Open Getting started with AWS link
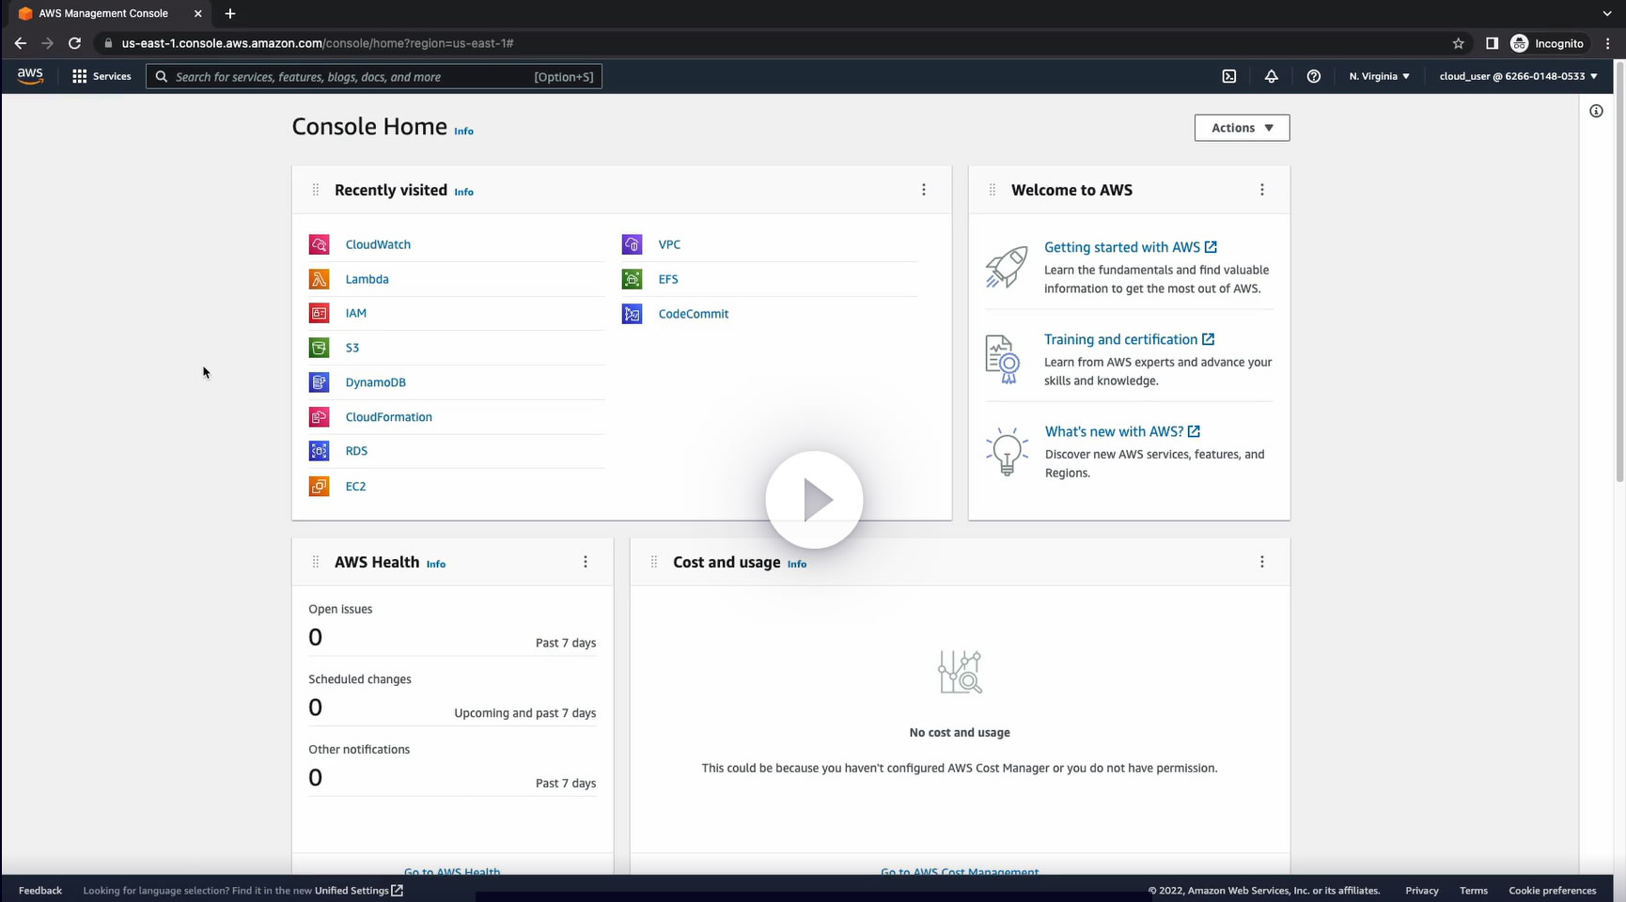Screen dimensions: 1626x902 (1131, 247)
